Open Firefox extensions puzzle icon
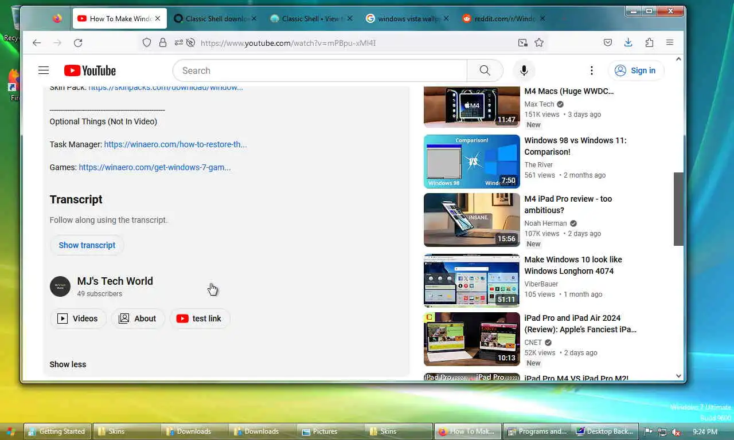This screenshot has height=440, width=734. (x=649, y=42)
